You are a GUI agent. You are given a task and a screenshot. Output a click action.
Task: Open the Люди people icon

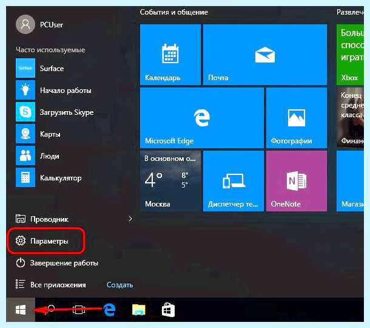pyautogui.click(x=25, y=155)
